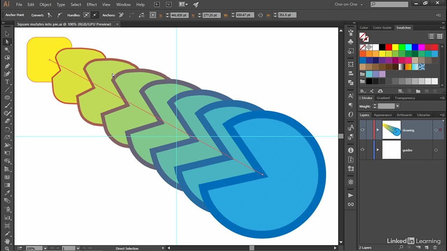Click the GPU performance rocket icon
Screen dimensions: 447x251
tap(196, 5)
